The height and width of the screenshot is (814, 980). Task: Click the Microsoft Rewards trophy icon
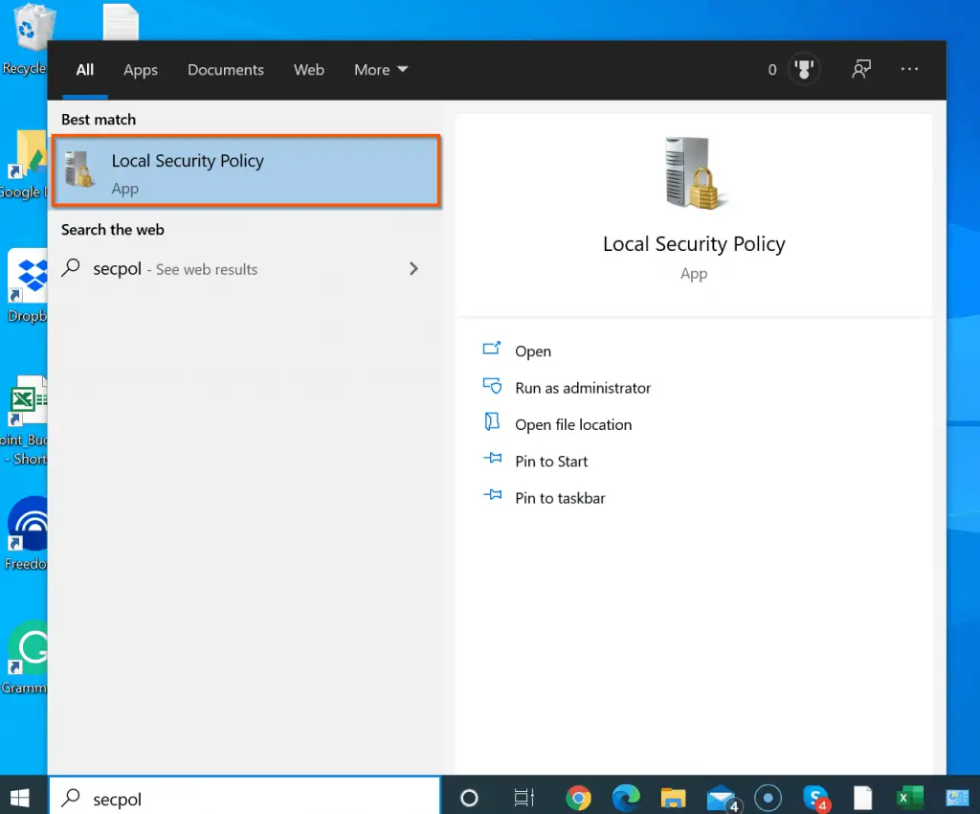tap(804, 69)
